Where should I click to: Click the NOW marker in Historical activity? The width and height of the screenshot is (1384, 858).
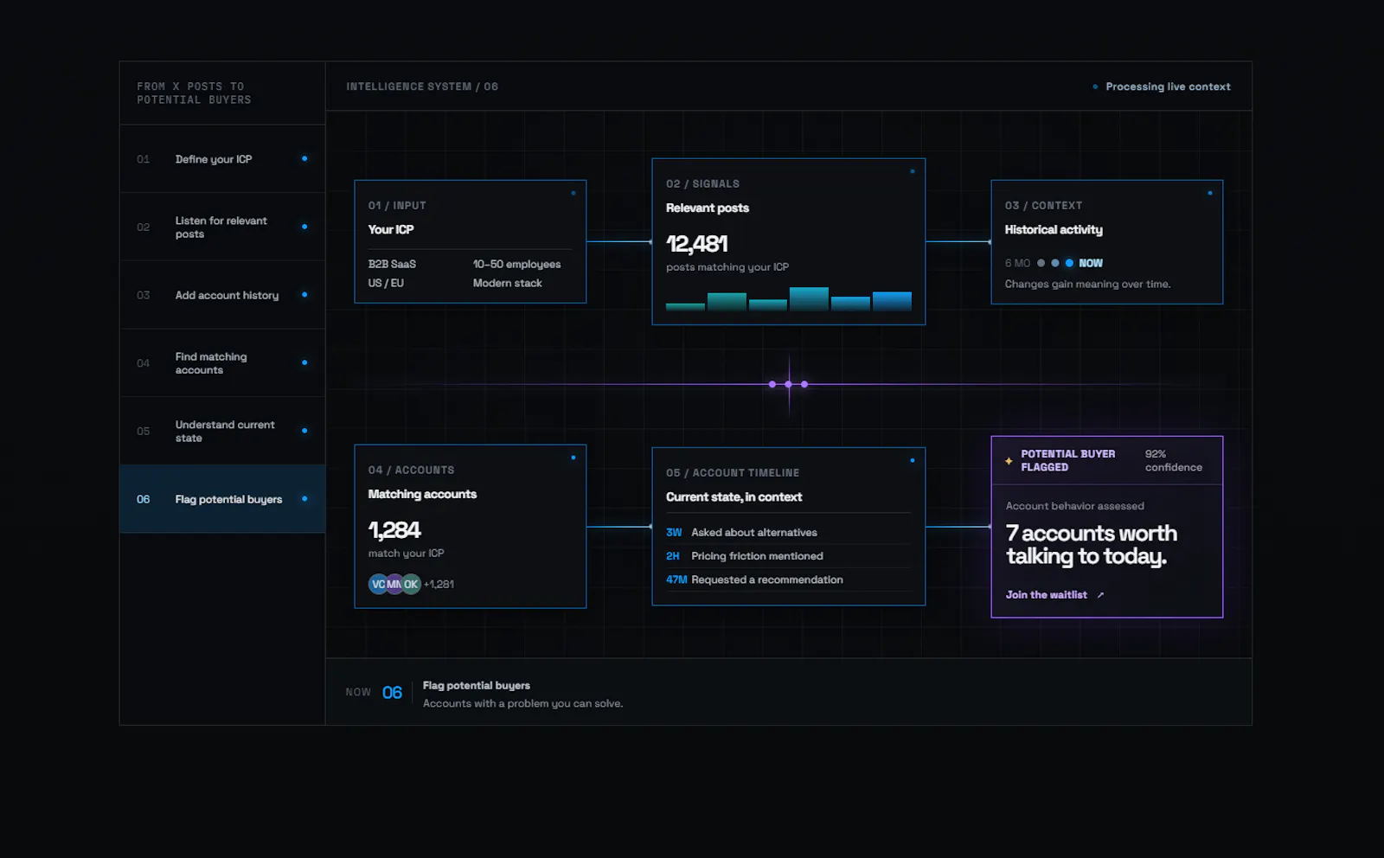coord(1091,263)
